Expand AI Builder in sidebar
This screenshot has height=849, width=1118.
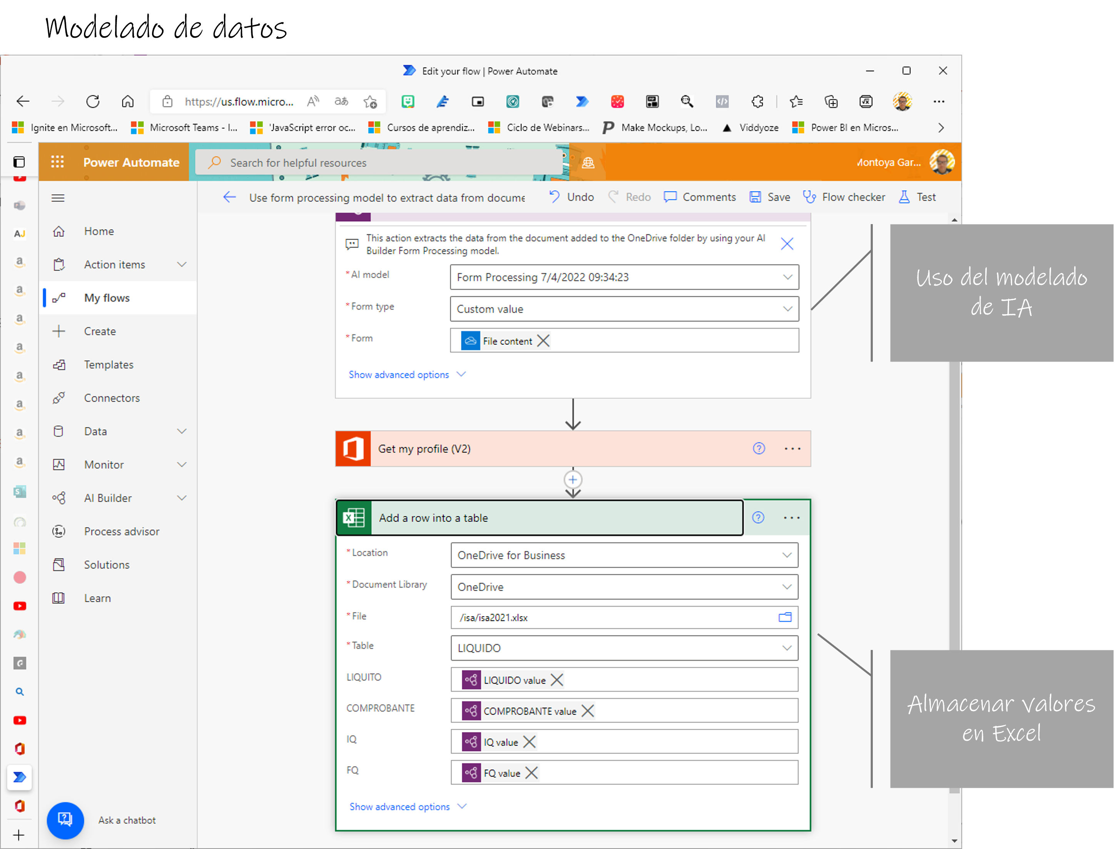181,497
